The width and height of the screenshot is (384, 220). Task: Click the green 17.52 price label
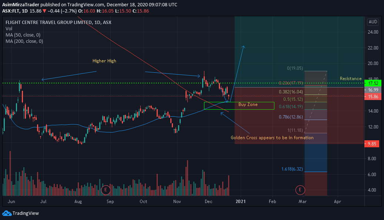click(373, 83)
